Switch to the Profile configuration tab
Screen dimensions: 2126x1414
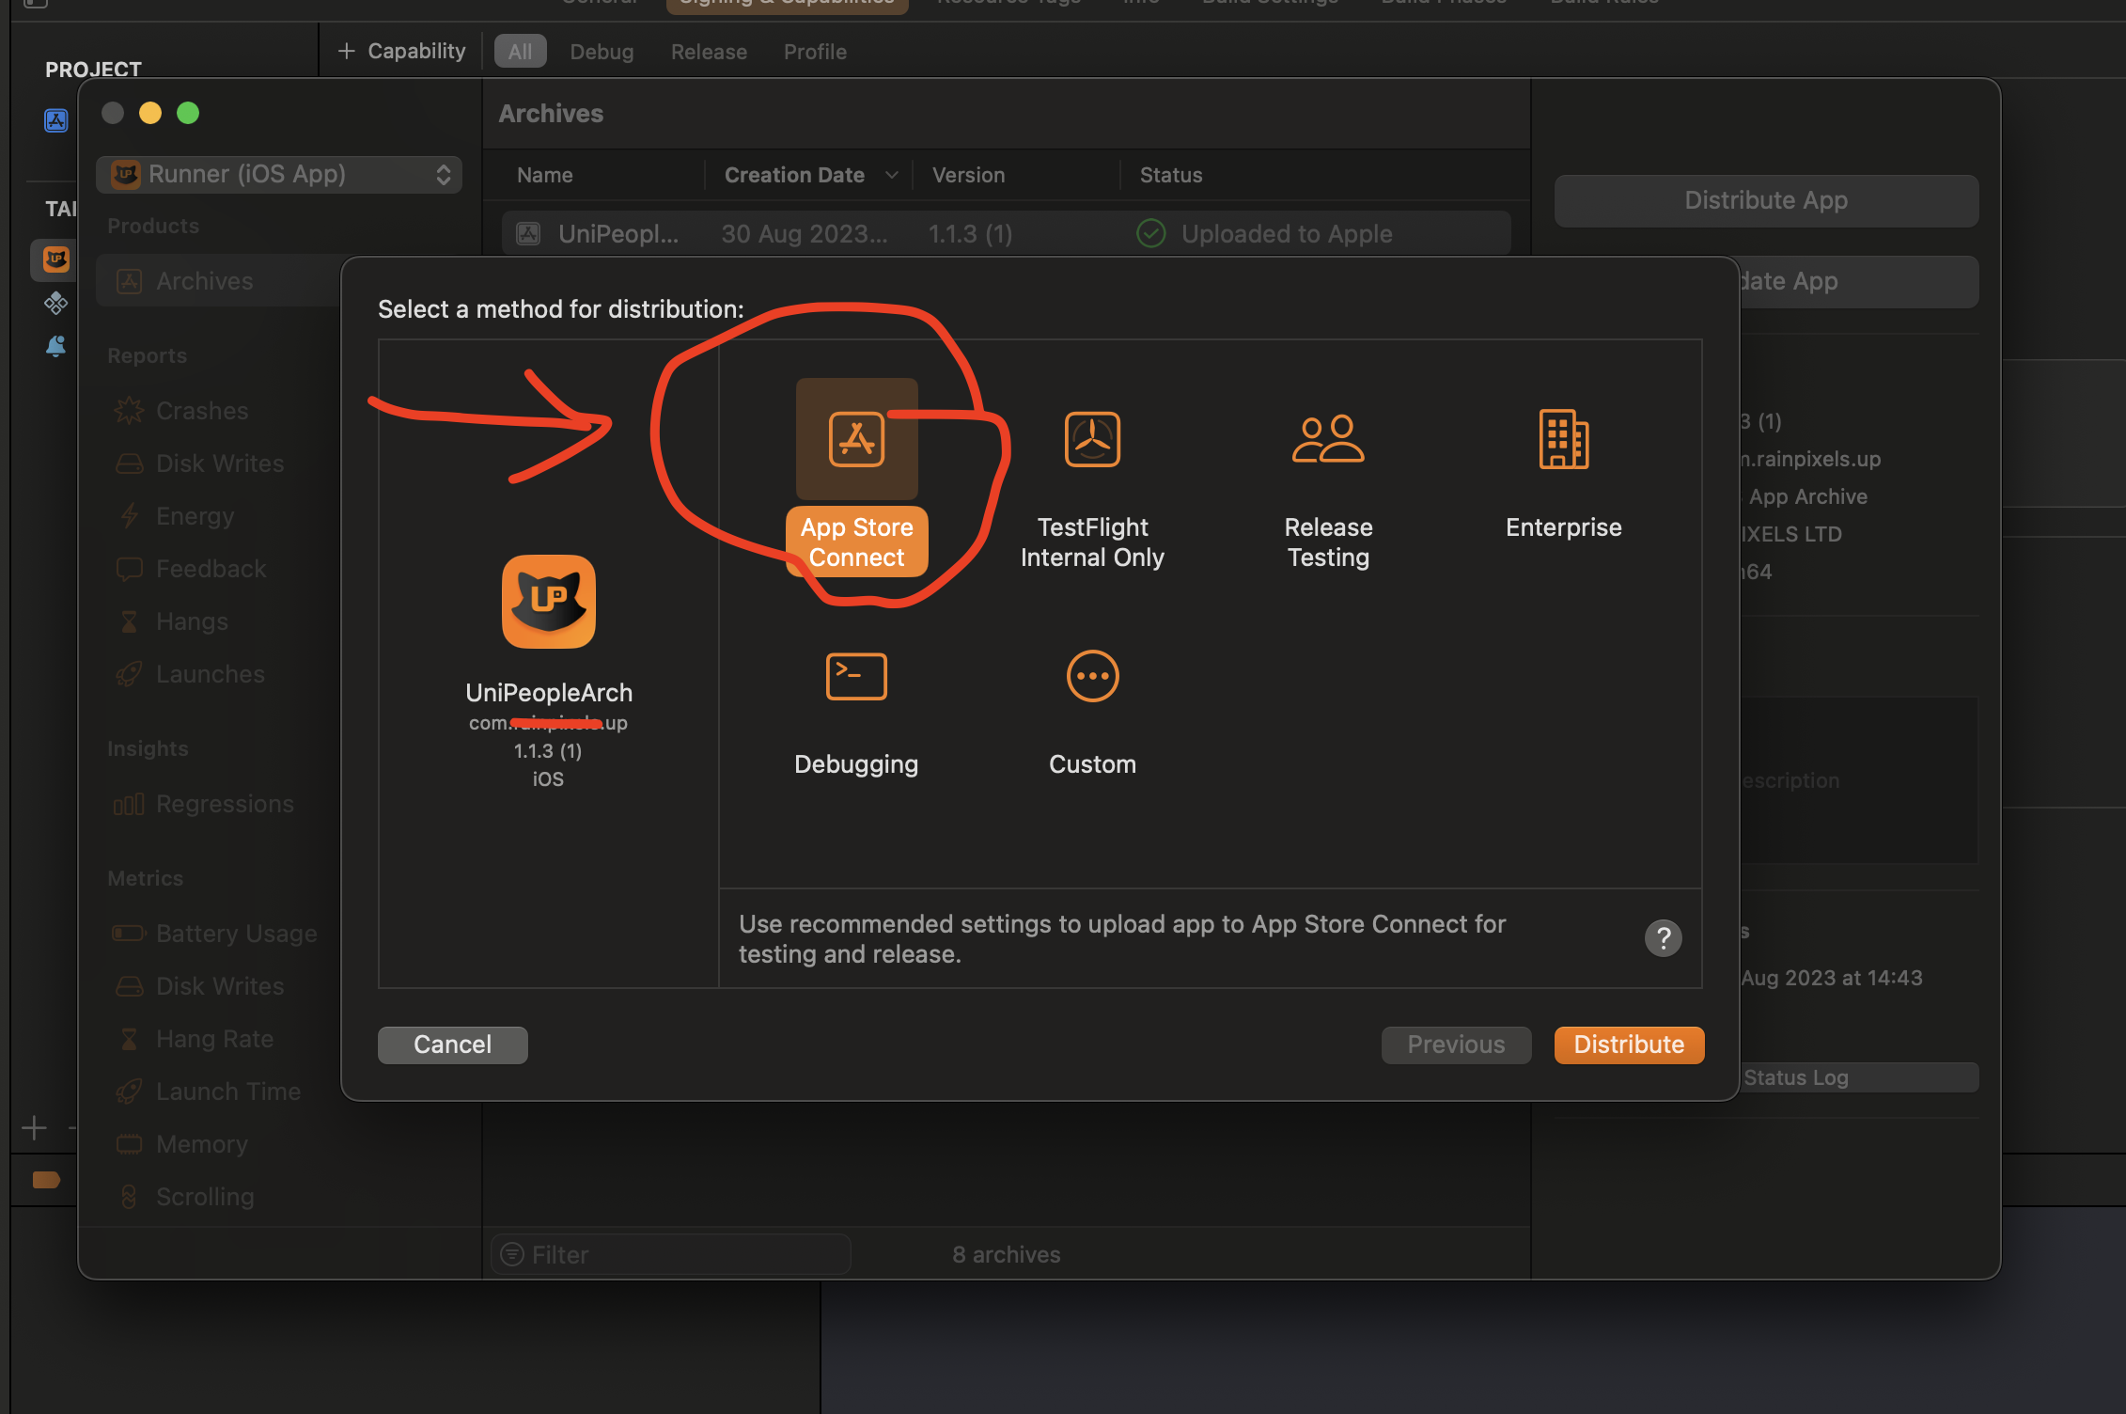(815, 52)
